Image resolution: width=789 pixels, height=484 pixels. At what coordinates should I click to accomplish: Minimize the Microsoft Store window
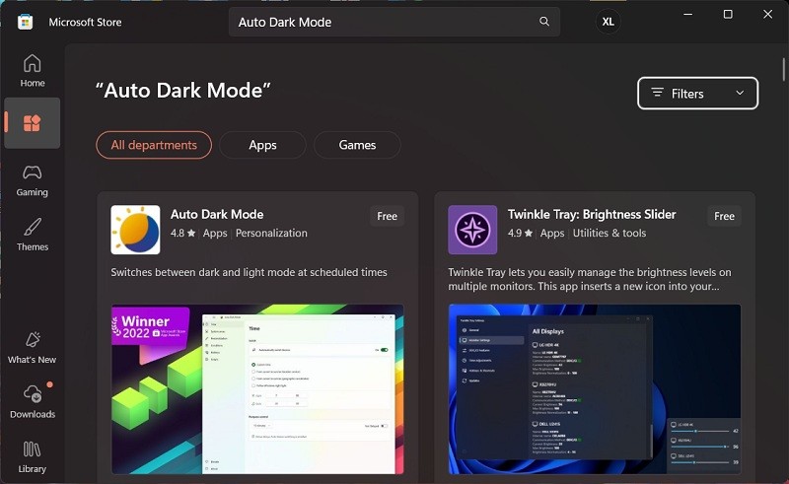(687, 14)
